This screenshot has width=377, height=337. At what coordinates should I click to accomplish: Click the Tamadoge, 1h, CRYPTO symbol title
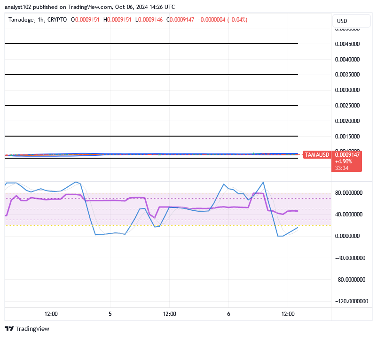(x=38, y=20)
